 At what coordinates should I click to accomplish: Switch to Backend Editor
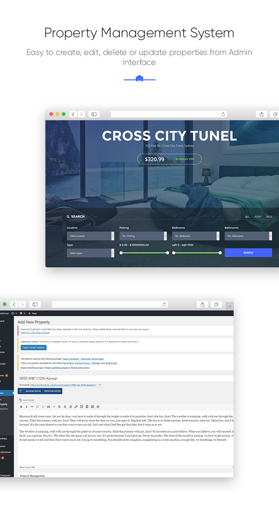[x=33, y=391]
